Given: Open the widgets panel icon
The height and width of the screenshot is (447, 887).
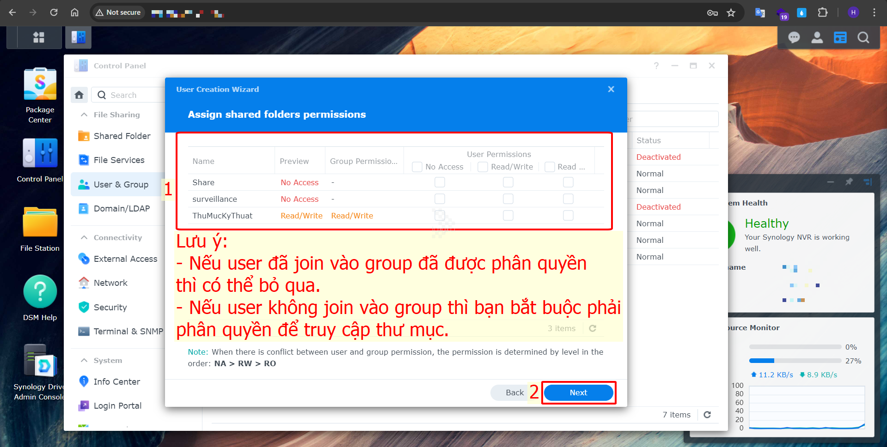Looking at the screenshot, I should [x=840, y=37].
